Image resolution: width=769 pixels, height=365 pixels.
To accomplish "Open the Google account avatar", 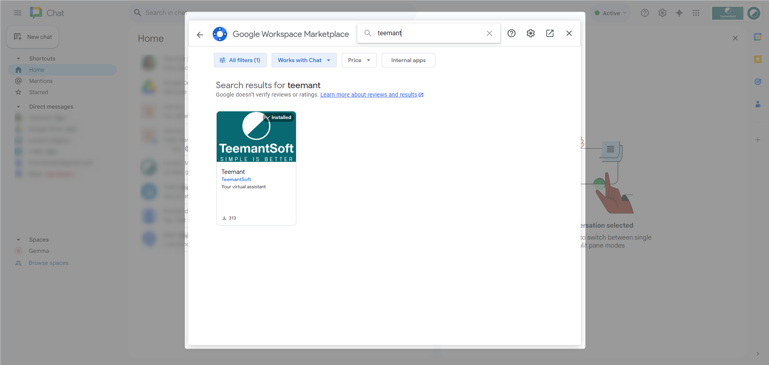I will tap(754, 13).
